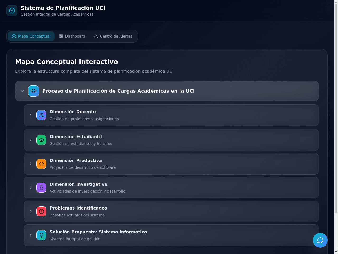Expand Dimensión Docente with its chevron
The width and height of the screenshot is (338, 254).
coord(31,115)
